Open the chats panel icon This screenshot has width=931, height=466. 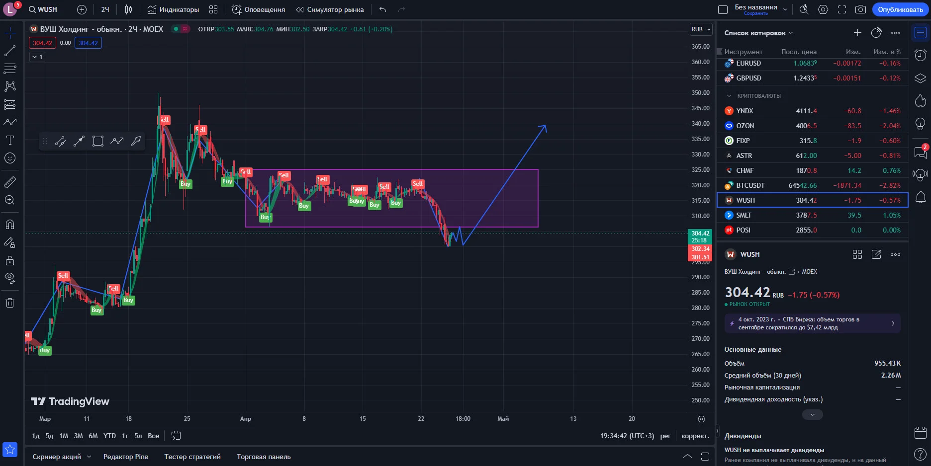pyautogui.click(x=921, y=152)
